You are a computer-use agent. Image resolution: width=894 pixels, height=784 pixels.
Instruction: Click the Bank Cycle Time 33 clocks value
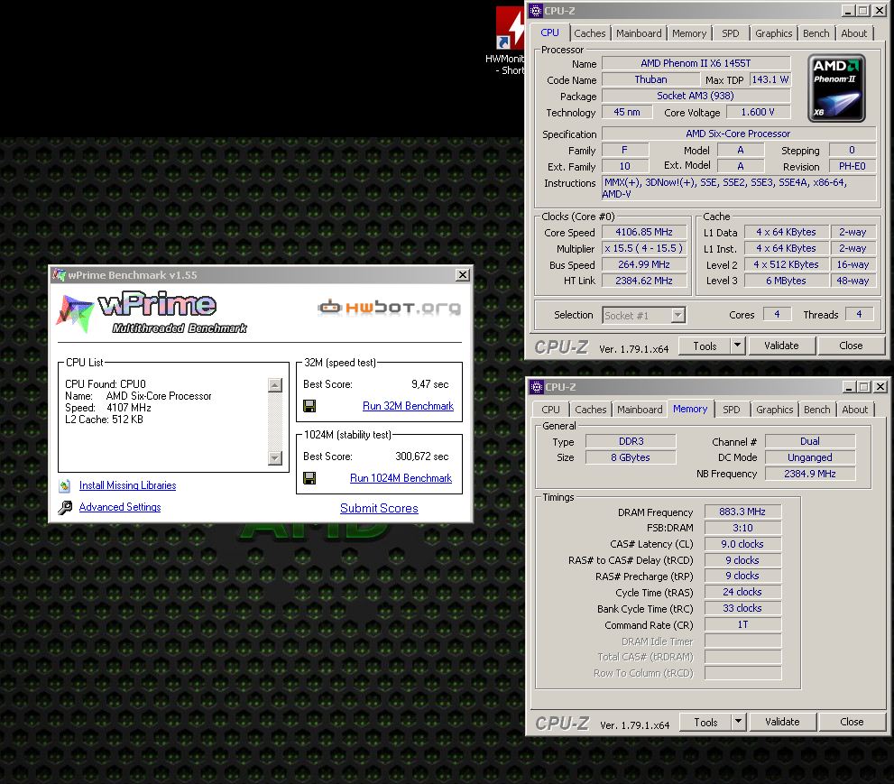coord(742,608)
